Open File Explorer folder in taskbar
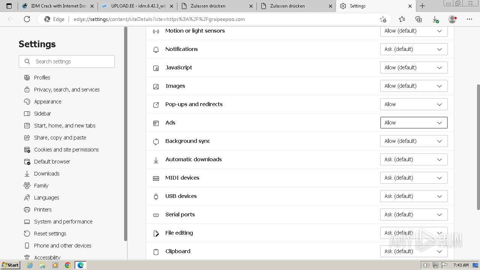480x270 pixels. [x=42, y=265]
